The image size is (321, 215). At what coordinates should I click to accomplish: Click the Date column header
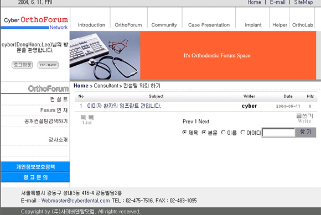(x=288, y=96)
